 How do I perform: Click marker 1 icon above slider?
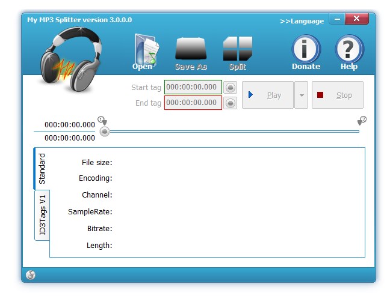click(102, 121)
